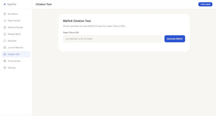This screenshot has height=116, width=216.
Task: Click the Generate BibTeX button
Action: [x=175, y=39]
